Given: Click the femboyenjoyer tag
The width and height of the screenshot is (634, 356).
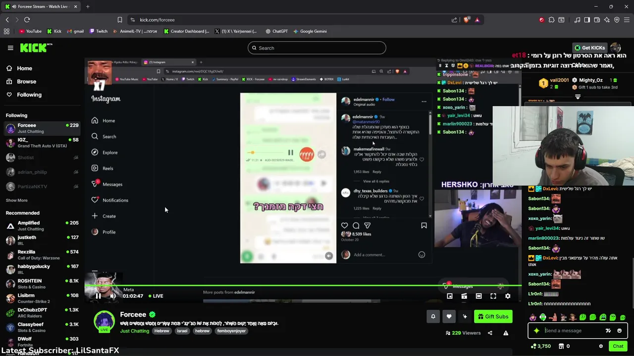Looking at the screenshot, I should coord(231,331).
